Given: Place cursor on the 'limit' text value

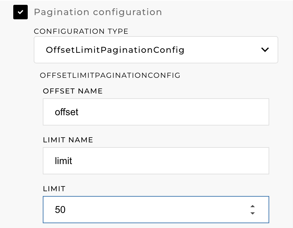Looking at the screenshot, I should tap(64, 161).
